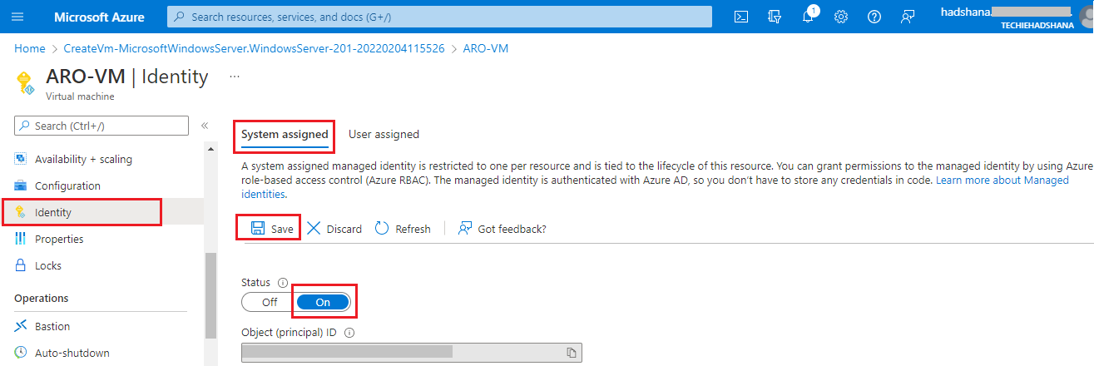Click the Configuration sidebar icon
Viewport: 1094px width, 366px height.
click(21, 185)
